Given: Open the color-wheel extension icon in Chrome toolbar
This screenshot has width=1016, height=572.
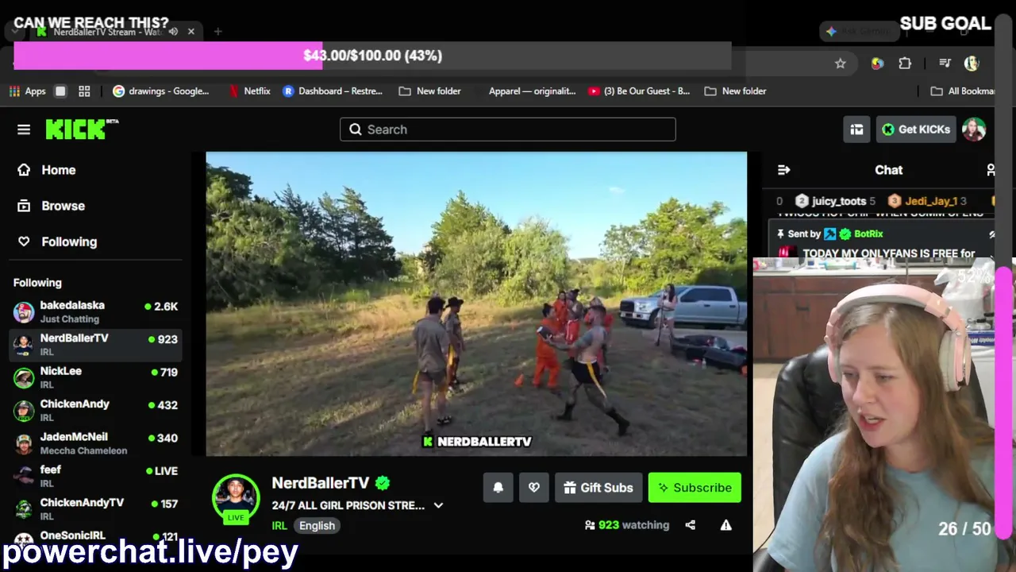Looking at the screenshot, I should pyautogui.click(x=877, y=64).
